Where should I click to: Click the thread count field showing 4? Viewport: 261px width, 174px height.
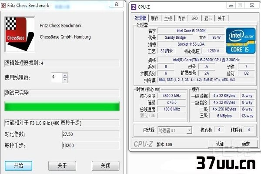(57, 77)
